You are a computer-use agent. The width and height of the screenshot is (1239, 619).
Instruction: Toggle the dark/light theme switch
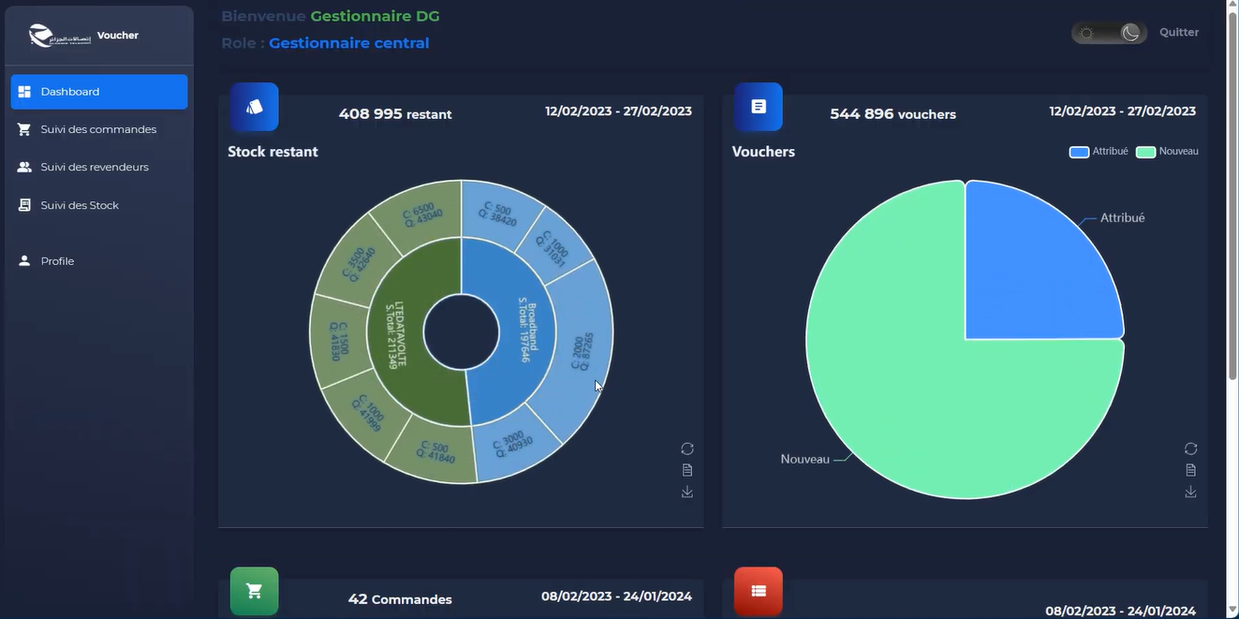tap(1109, 33)
